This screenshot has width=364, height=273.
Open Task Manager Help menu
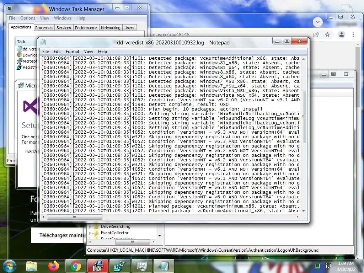(x=81, y=18)
